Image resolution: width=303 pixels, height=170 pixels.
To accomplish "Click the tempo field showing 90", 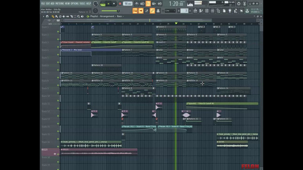I will coord(127,4).
